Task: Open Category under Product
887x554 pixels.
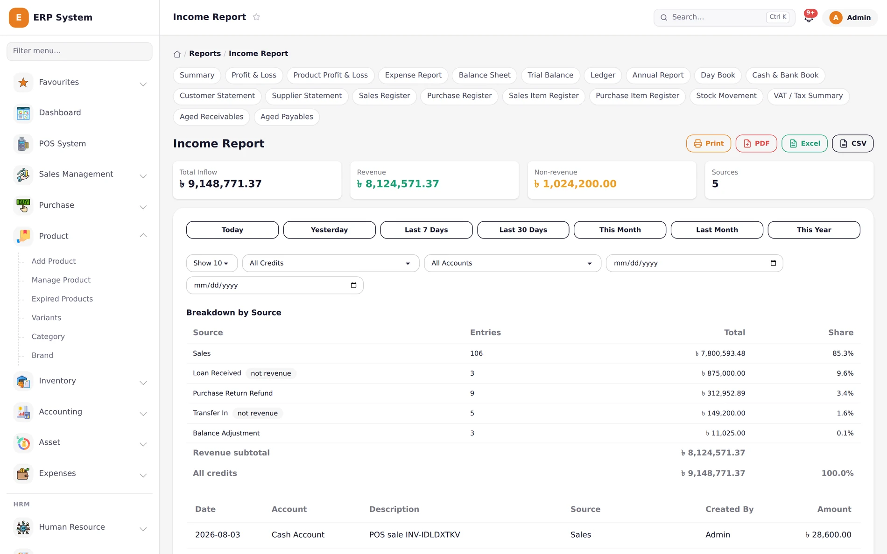Action: pos(48,337)
